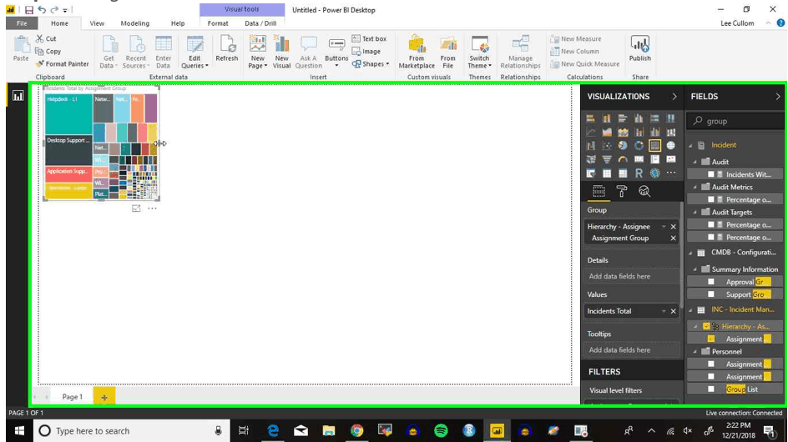
Task: Collapse the Incident table in Fields
Action: tap(690, 145)
